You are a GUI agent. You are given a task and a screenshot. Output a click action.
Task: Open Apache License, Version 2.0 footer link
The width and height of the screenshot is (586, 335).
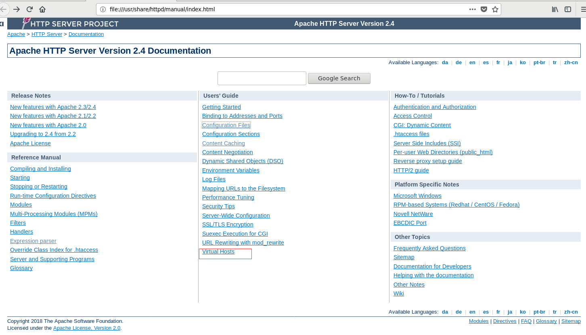87,328
